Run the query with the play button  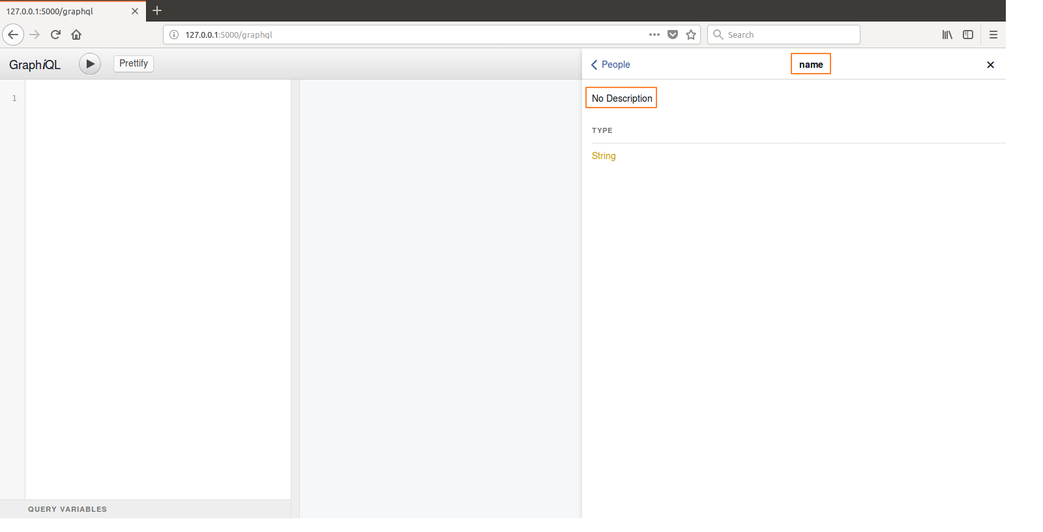(90, 64)
